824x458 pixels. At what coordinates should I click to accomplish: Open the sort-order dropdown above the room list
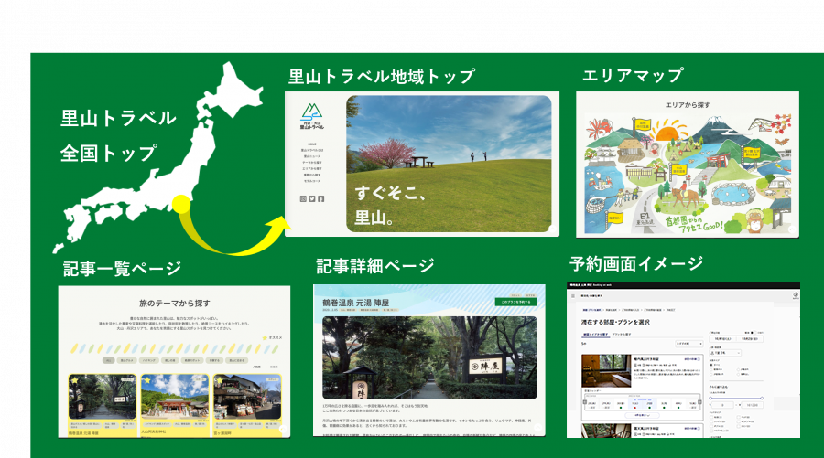688,344
